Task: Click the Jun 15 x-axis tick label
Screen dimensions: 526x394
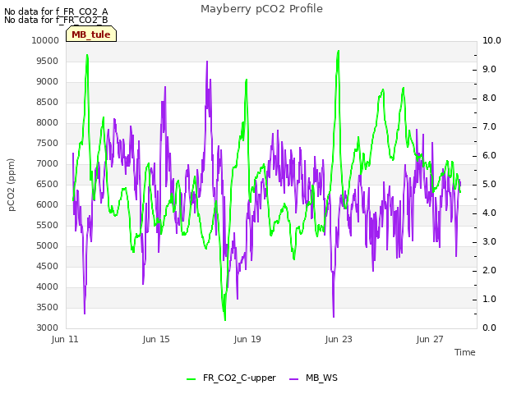Action: pyautogui.click(x=156, y=339)
